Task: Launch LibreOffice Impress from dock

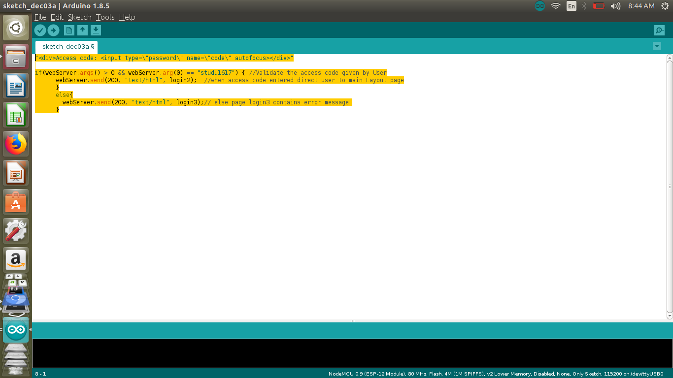Action: pyautogui.click(x=16, y=173)
